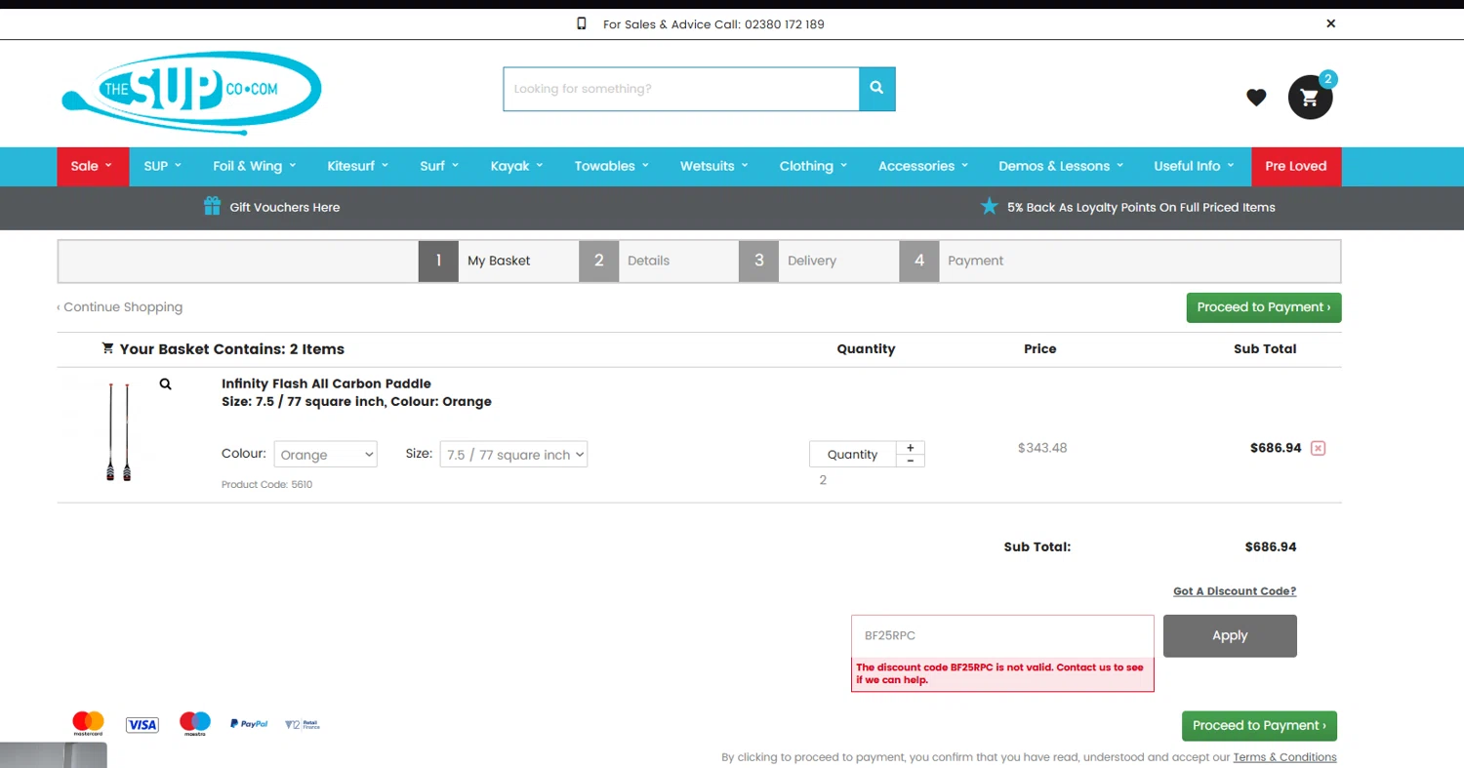The image size is (1464, 768).
Task: Click the bottom Proceed to Payment button
Action: 1259,726
